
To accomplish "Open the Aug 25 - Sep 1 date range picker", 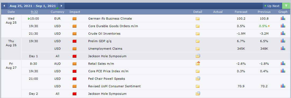I will (33, 6).
